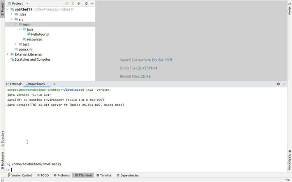The height and width of the screenshot is (182, 292).
Task: Collapse the main folder
Action: (x=16, y=24)
